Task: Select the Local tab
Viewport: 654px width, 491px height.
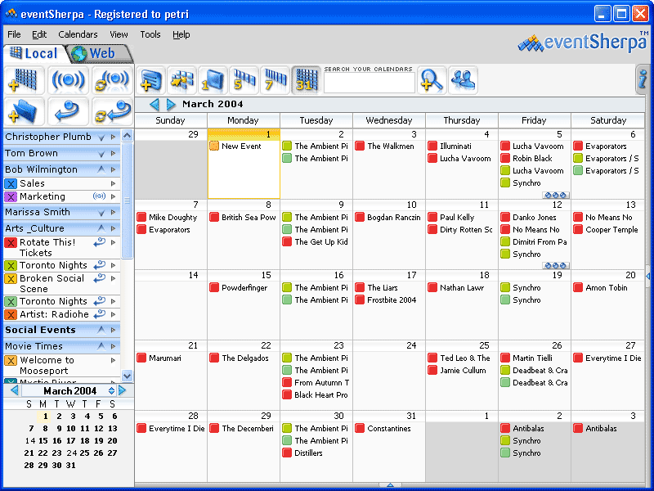Action: (x=34, y=53)
